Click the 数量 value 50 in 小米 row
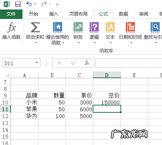This screenshot has height=145, width=162. click(52, 102)
